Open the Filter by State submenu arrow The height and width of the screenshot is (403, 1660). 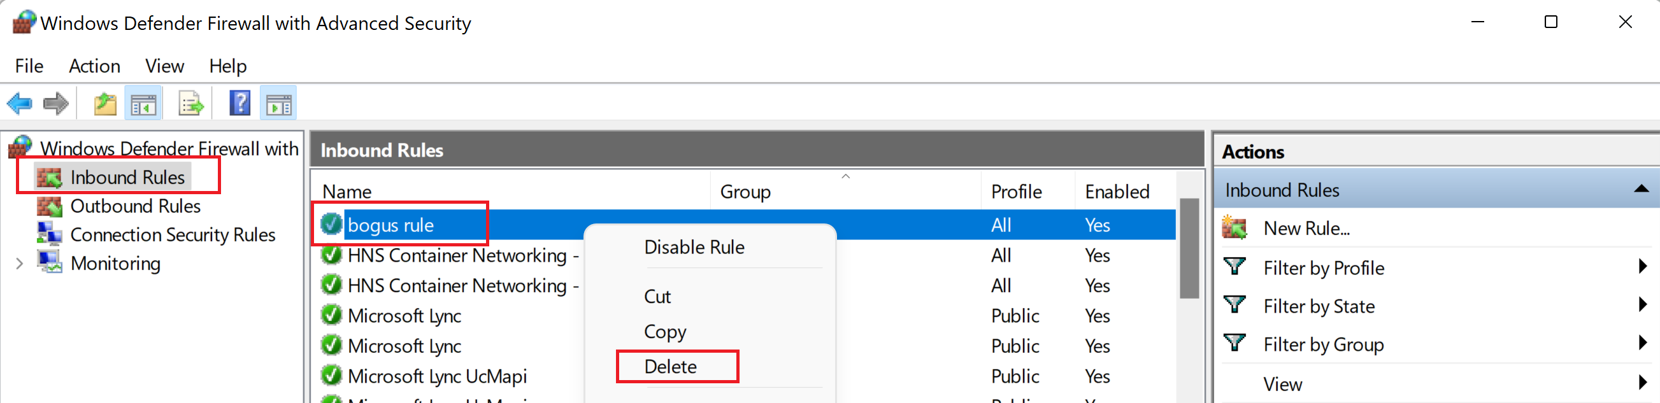1643,305
